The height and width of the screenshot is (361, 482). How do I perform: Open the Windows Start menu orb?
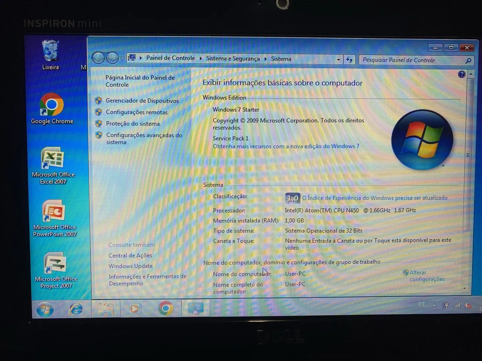click(x=45, y=309)
